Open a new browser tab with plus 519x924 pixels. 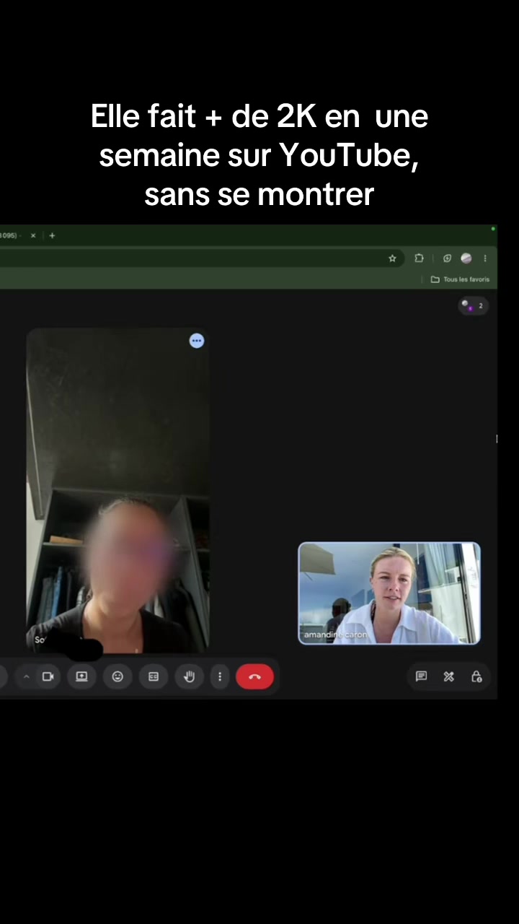tap(52, 235)
